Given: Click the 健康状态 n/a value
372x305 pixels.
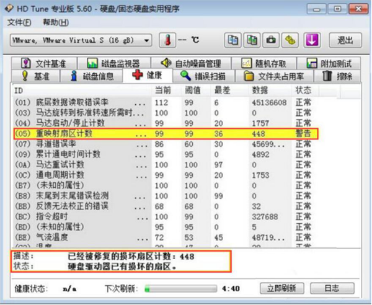Looking at the screenshot, I should pos(69,289).
